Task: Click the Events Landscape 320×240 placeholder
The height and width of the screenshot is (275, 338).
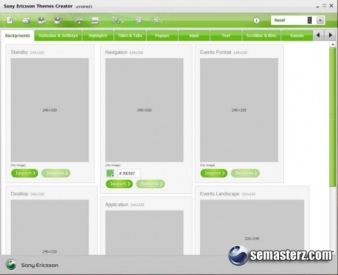Action: pyautogui.click(x=252, y=227)
